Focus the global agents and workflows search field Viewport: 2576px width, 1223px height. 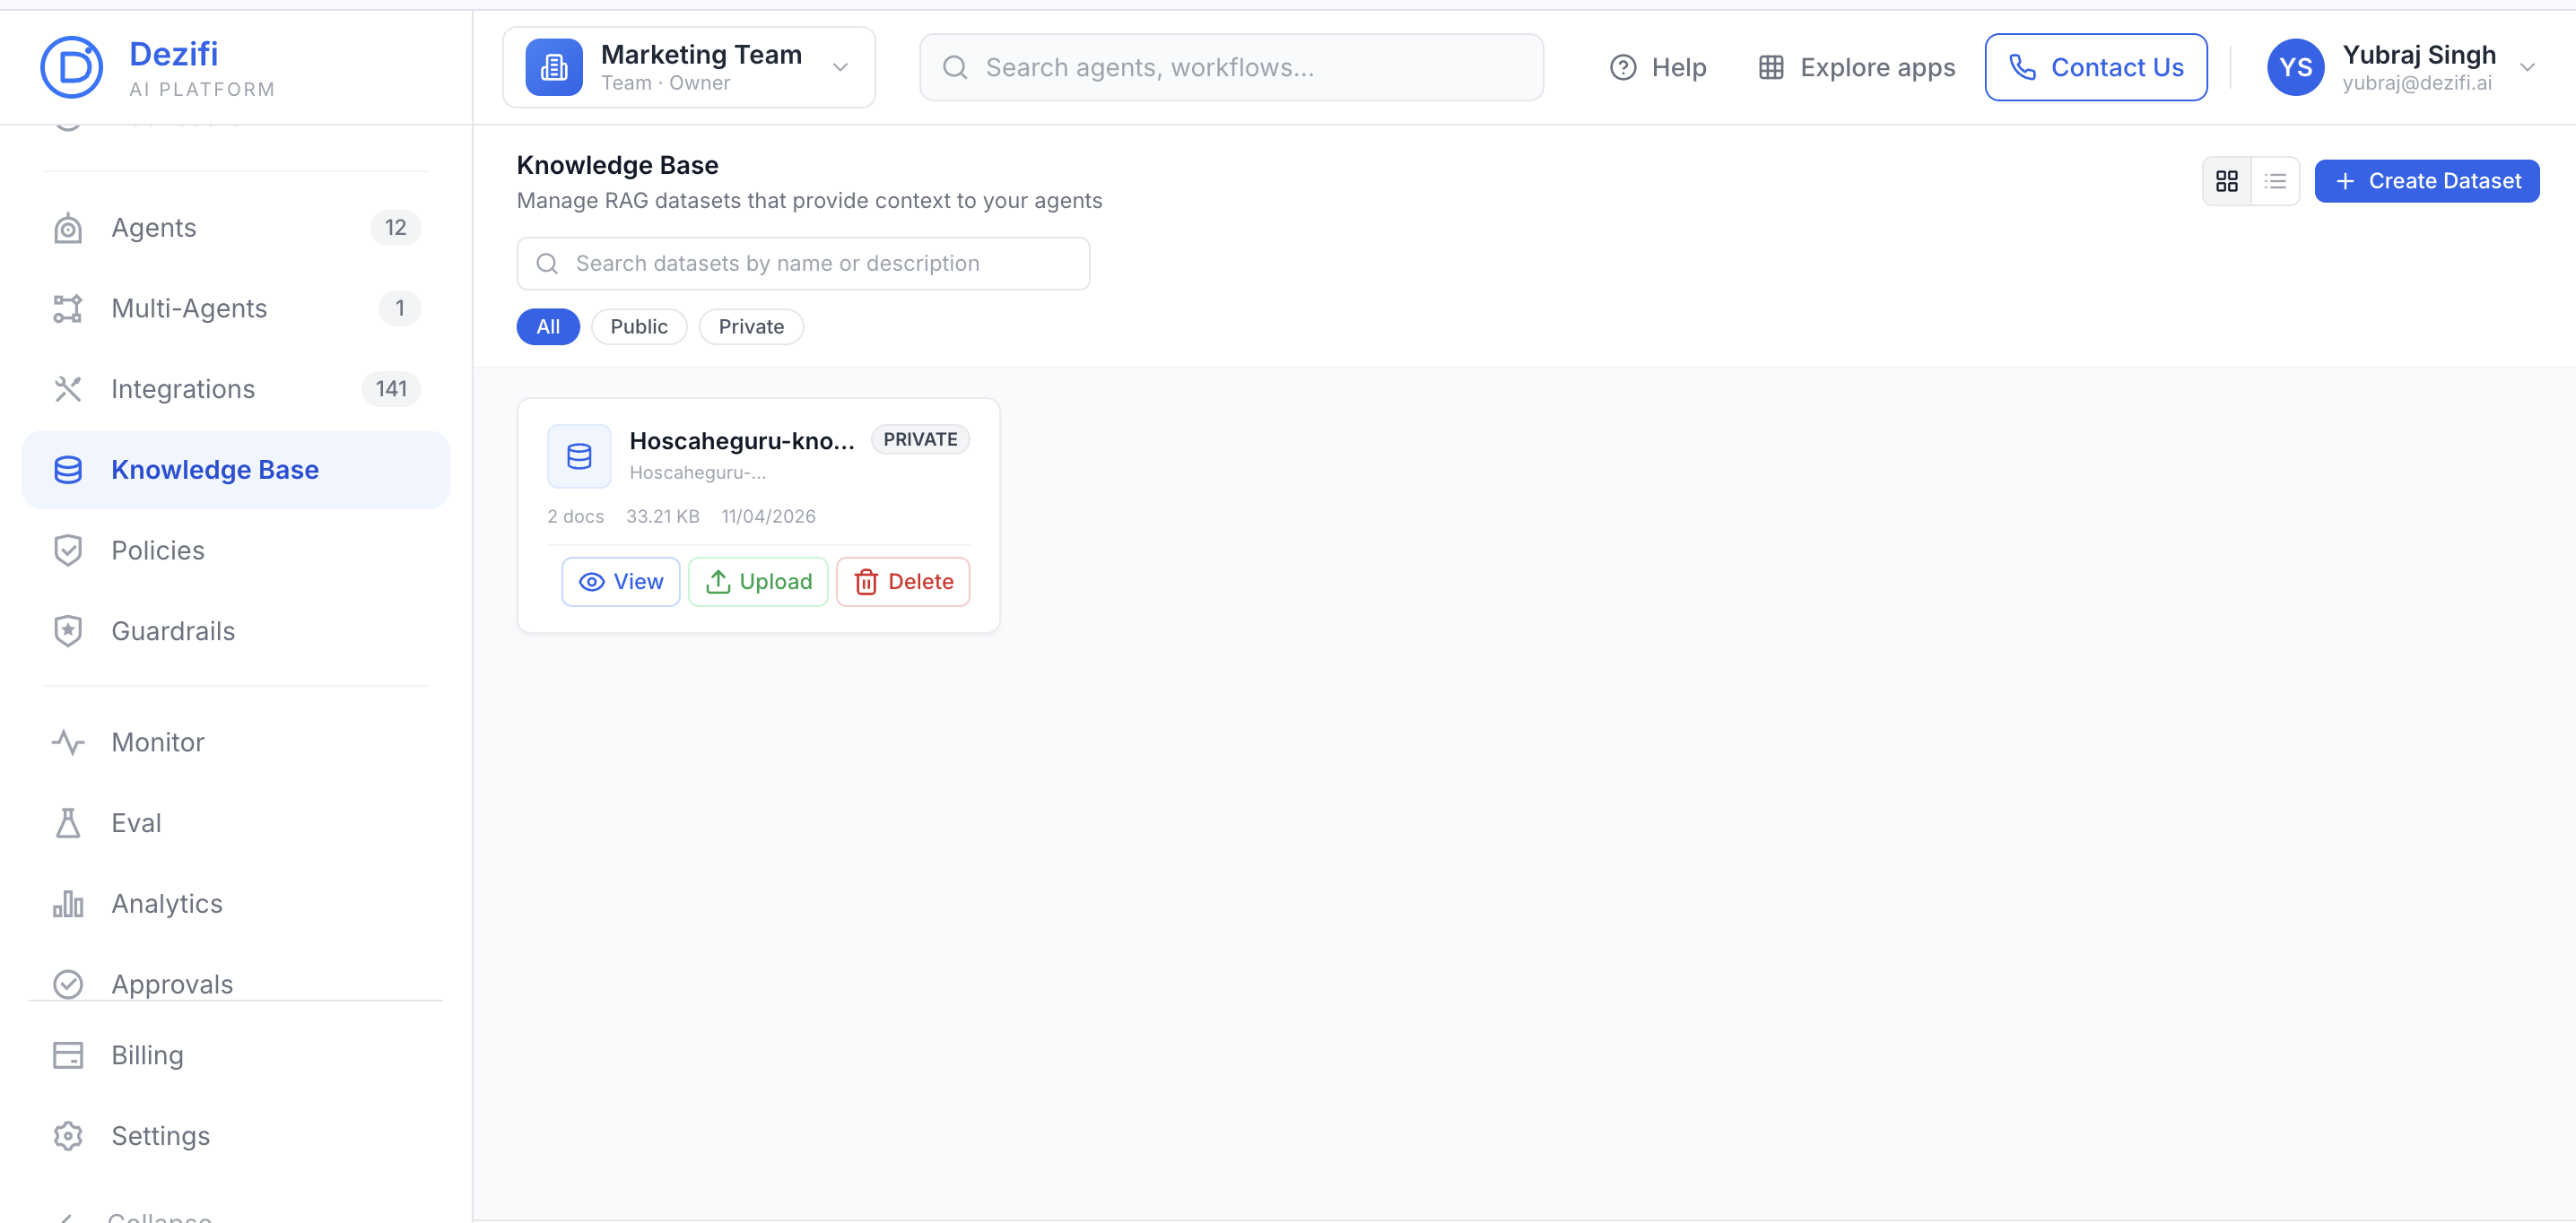[1231, 67]
